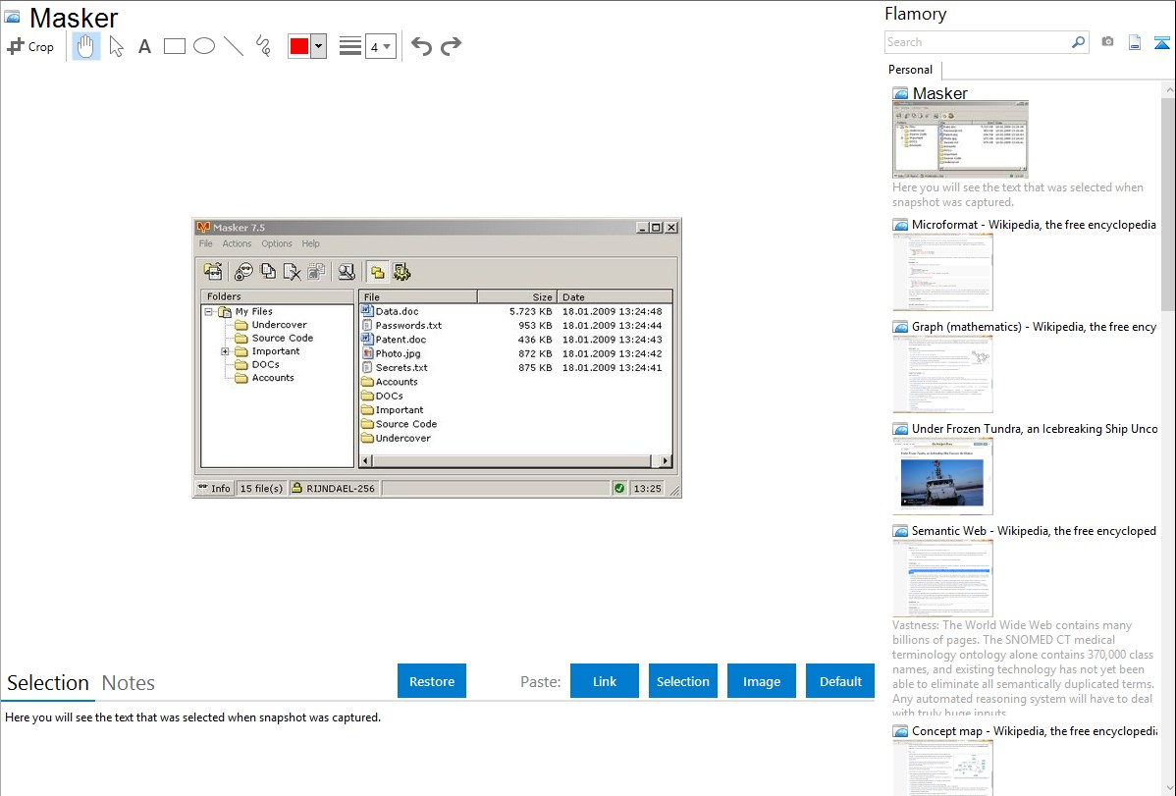Click the Restore button

point(432,681)
